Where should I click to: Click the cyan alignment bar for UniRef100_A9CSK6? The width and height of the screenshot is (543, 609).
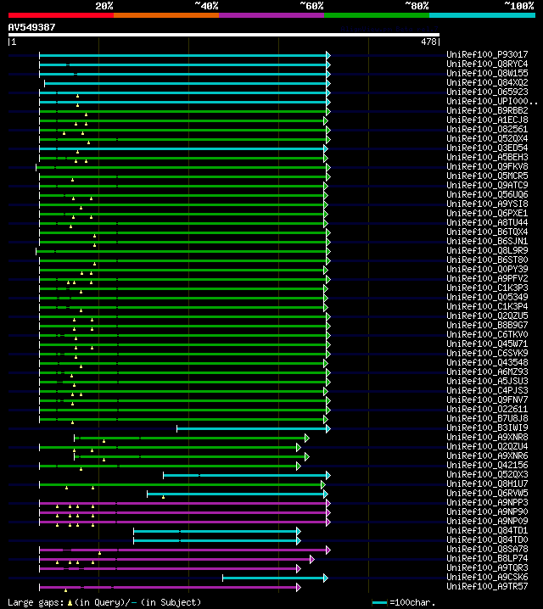pyautogui.click(x=274, y=578)
